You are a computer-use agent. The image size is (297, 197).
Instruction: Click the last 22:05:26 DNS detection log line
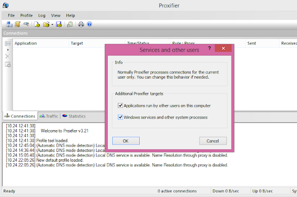tap(117, 165)
